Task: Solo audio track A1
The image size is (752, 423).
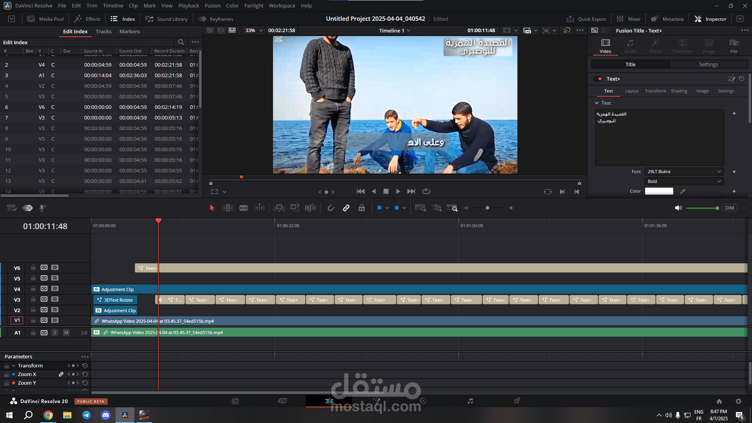Action: pyautogui.click(x=55, y=333)
